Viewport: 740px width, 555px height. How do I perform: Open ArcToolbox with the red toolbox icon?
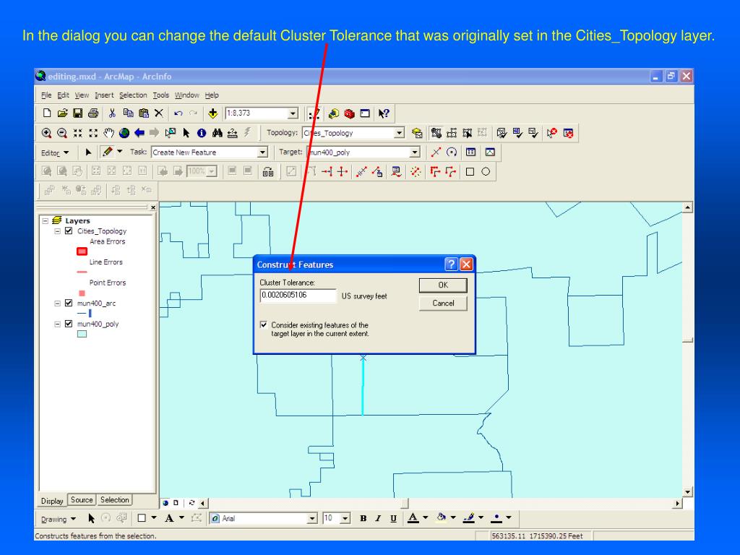349,113
